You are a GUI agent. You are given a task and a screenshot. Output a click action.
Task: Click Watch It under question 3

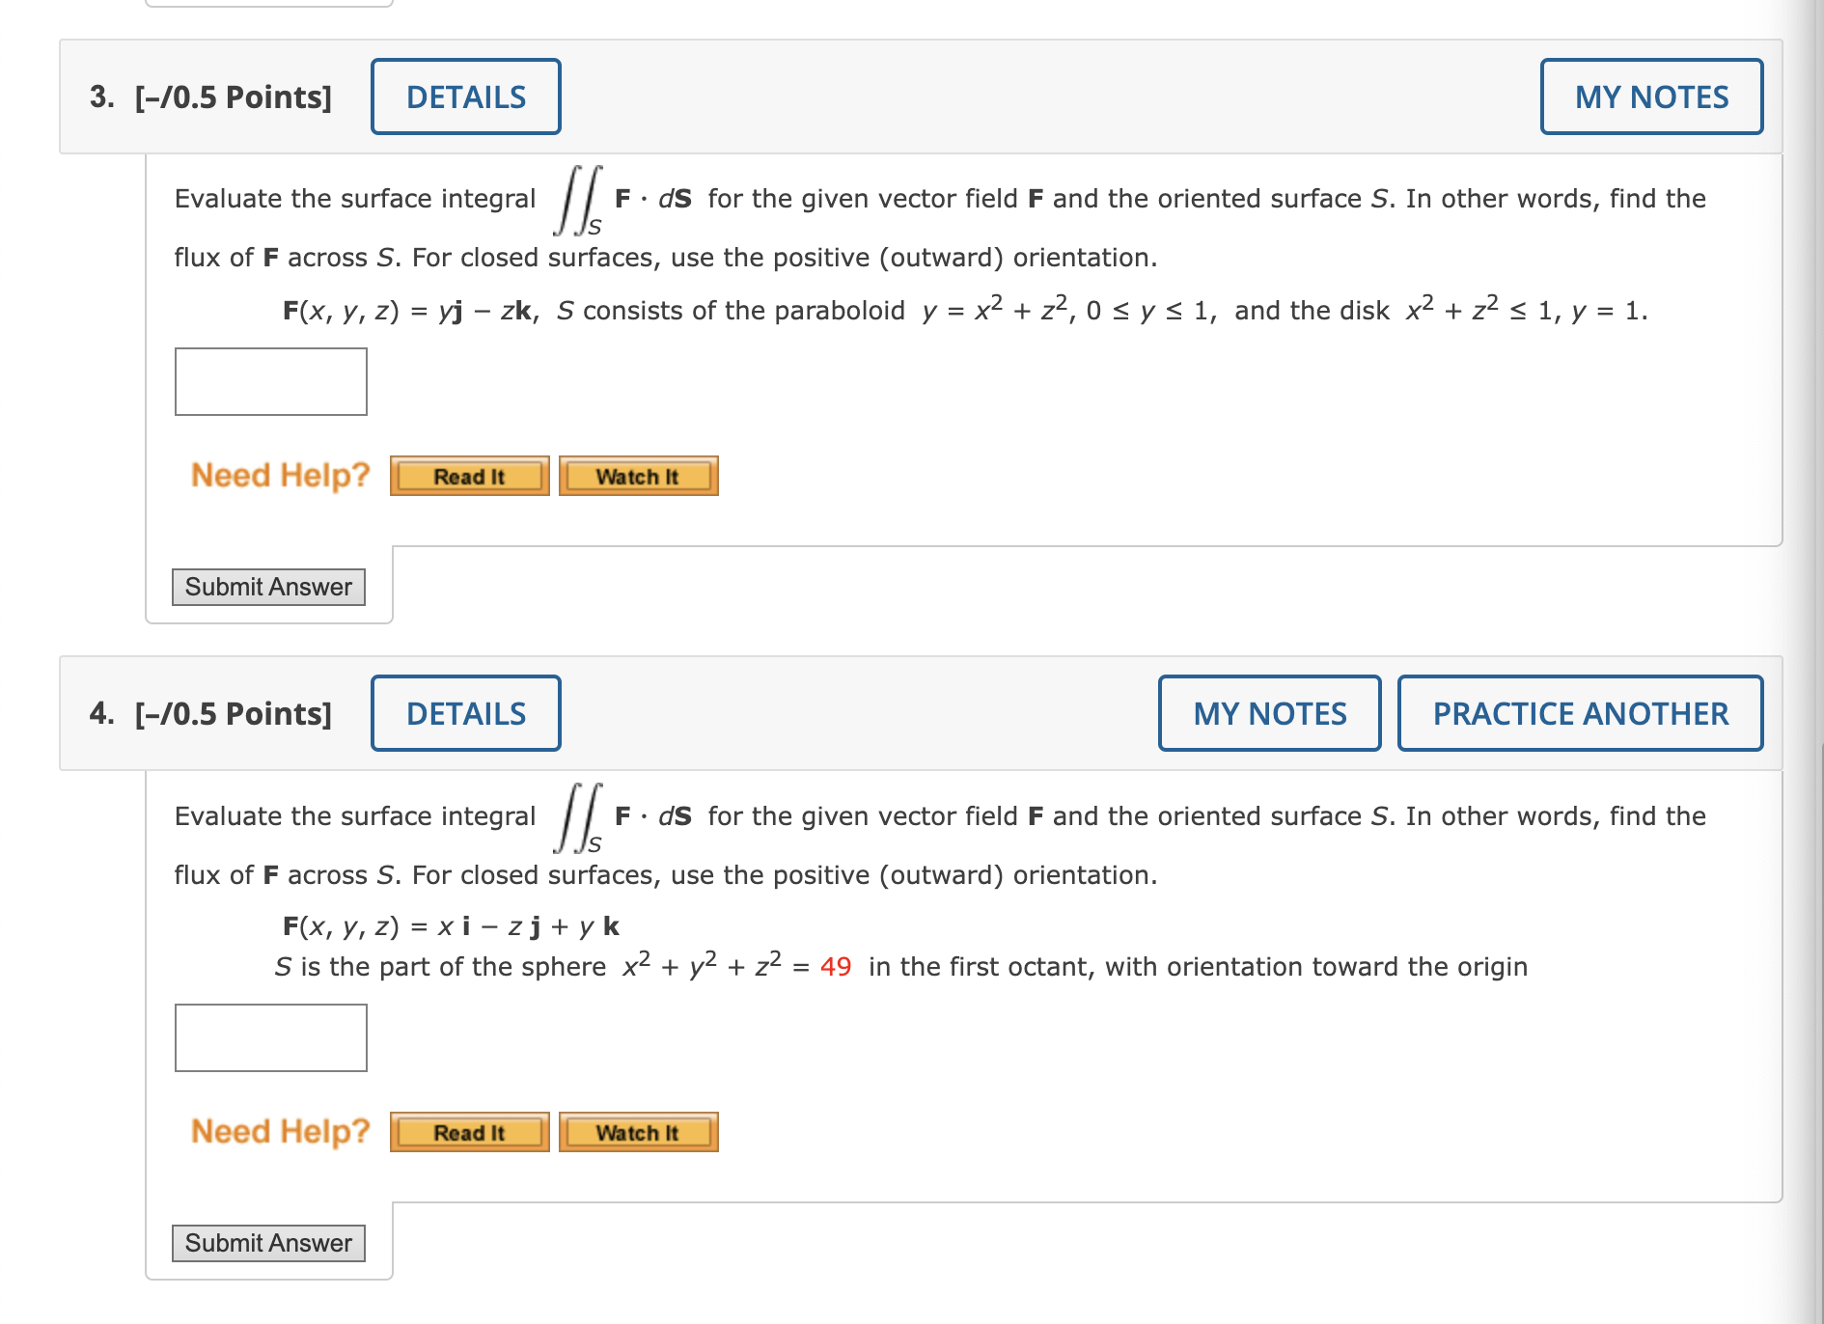pyautogui.click(x=638, y=477)
